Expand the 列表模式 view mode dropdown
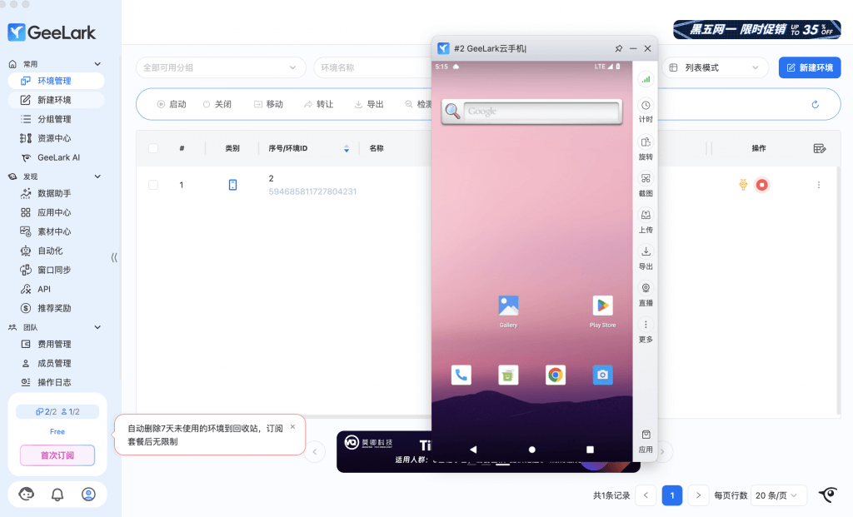Screen dimensions: 853x517 click(x=716, y=67)
